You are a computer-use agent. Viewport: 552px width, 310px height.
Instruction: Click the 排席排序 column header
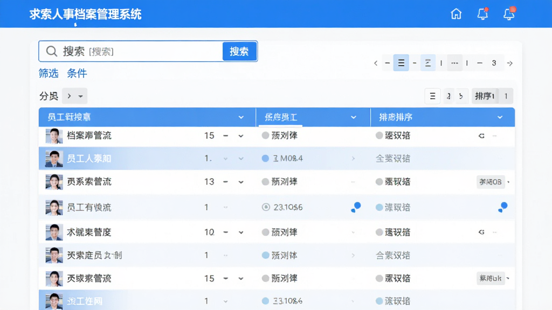pos(443,117)
